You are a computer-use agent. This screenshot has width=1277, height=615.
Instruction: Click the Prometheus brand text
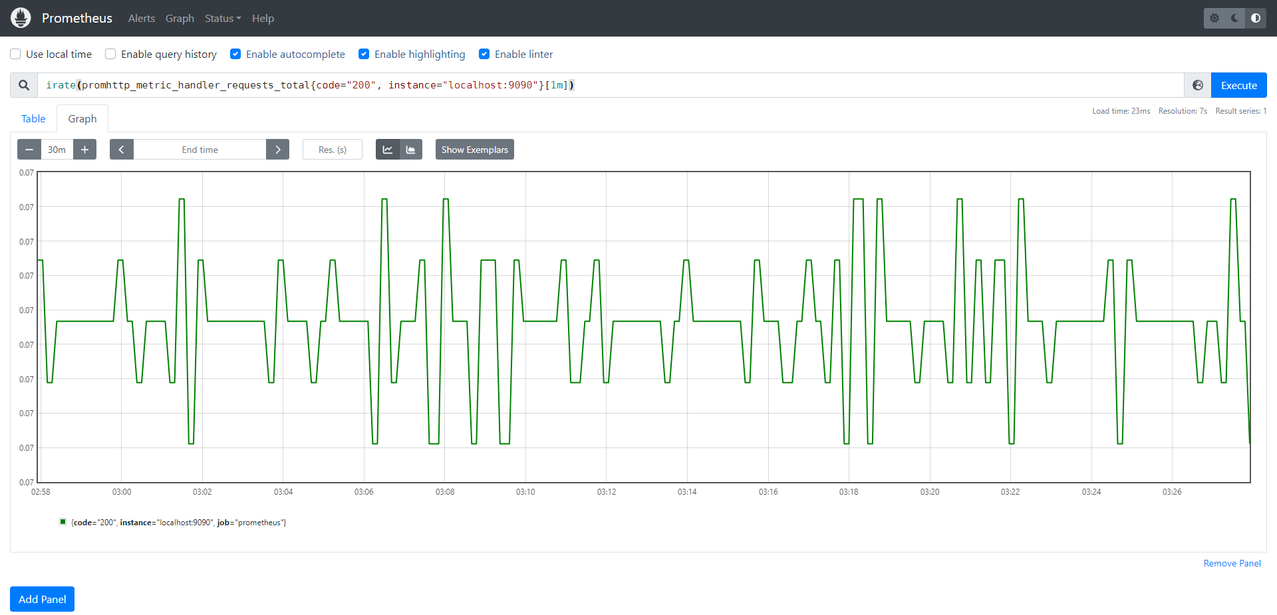tap(77, 18)
